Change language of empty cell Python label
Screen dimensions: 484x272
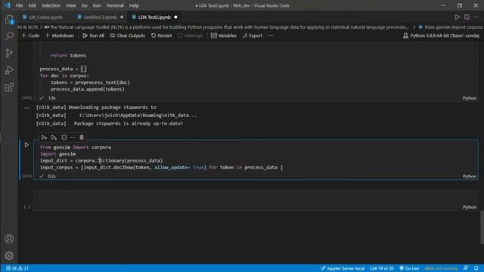[469, 207]
